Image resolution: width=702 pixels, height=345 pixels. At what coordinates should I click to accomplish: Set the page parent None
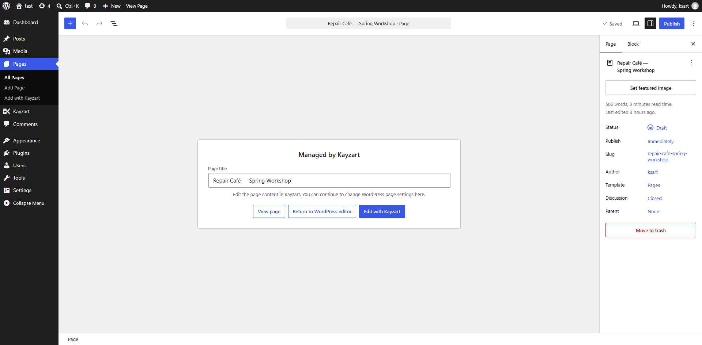point(653,211)
